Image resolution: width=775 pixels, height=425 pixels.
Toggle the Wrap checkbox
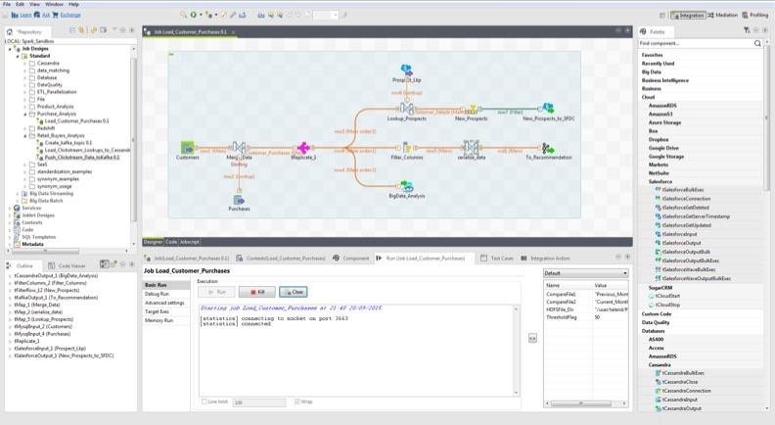click(x=296, y=401)
